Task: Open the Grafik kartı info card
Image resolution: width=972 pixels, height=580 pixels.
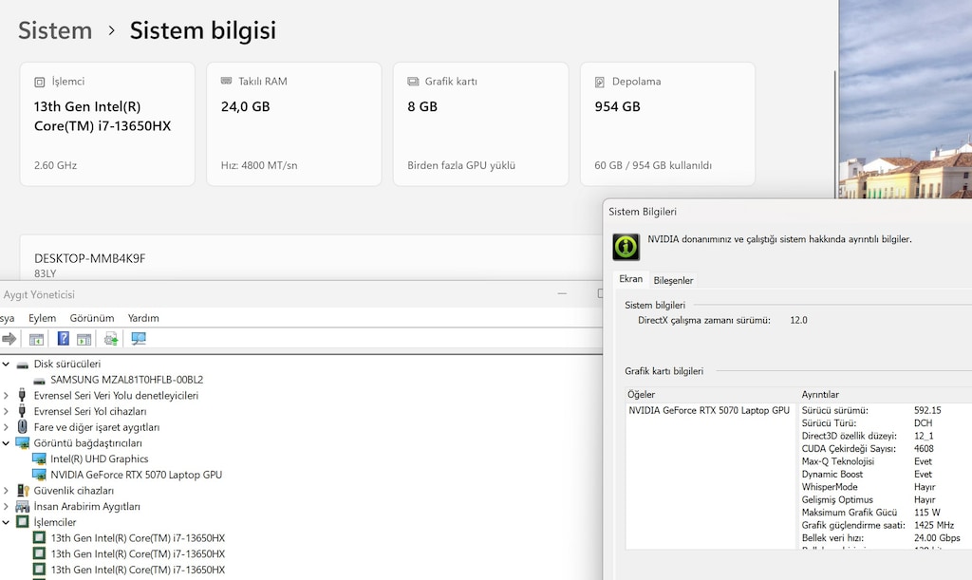Action: point(480,124)
